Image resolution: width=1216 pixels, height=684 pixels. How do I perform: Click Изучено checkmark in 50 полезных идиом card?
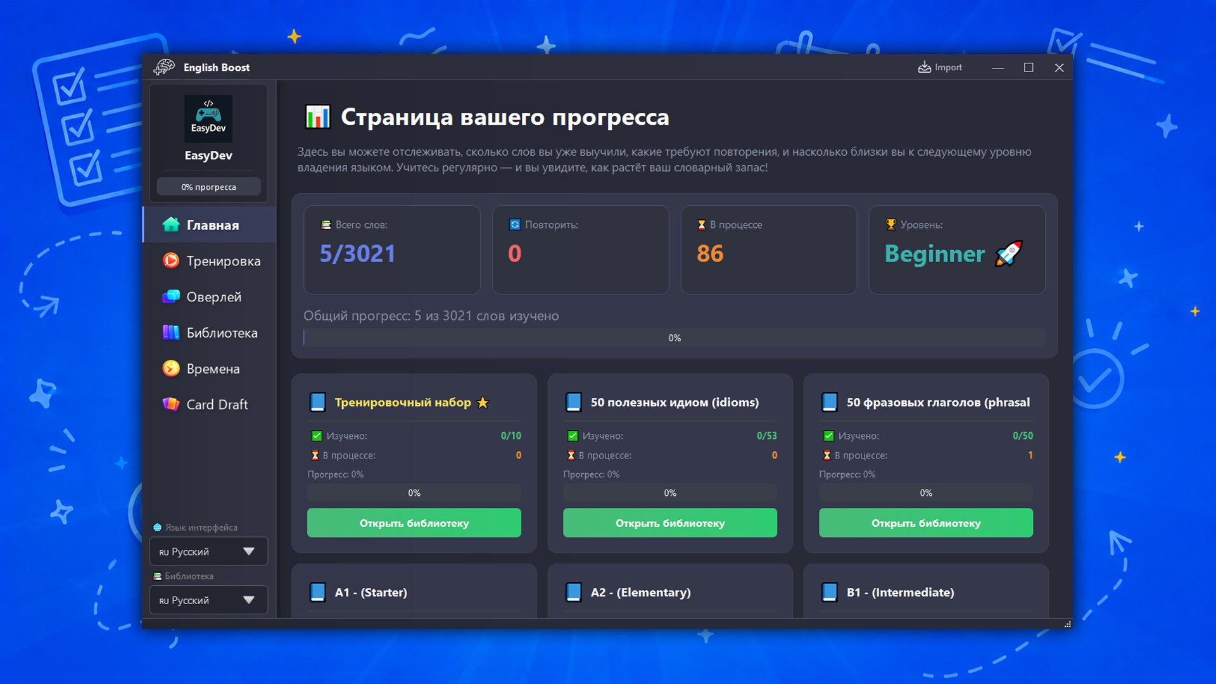tap(573, 436)
